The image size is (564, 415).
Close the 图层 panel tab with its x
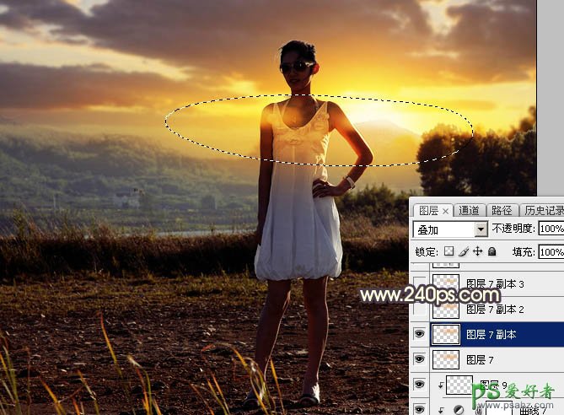click(446, 211)
